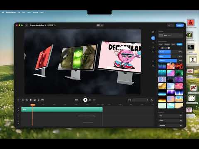Select the highlighted blue background type tab

coord(180,44)
